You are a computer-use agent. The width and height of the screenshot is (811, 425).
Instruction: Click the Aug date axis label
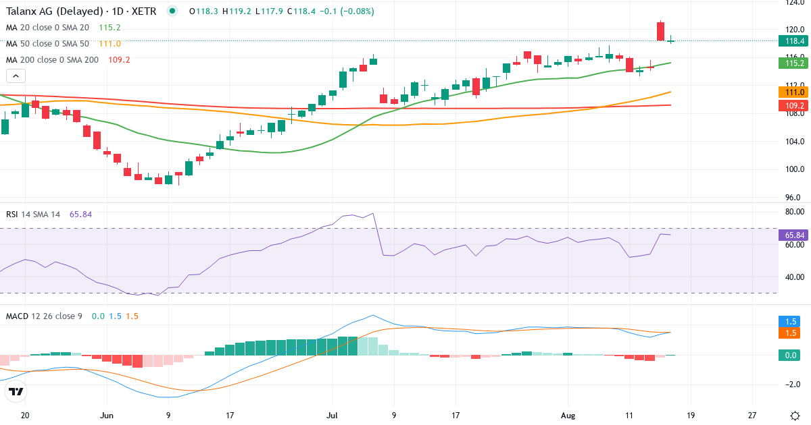(569, 416)
